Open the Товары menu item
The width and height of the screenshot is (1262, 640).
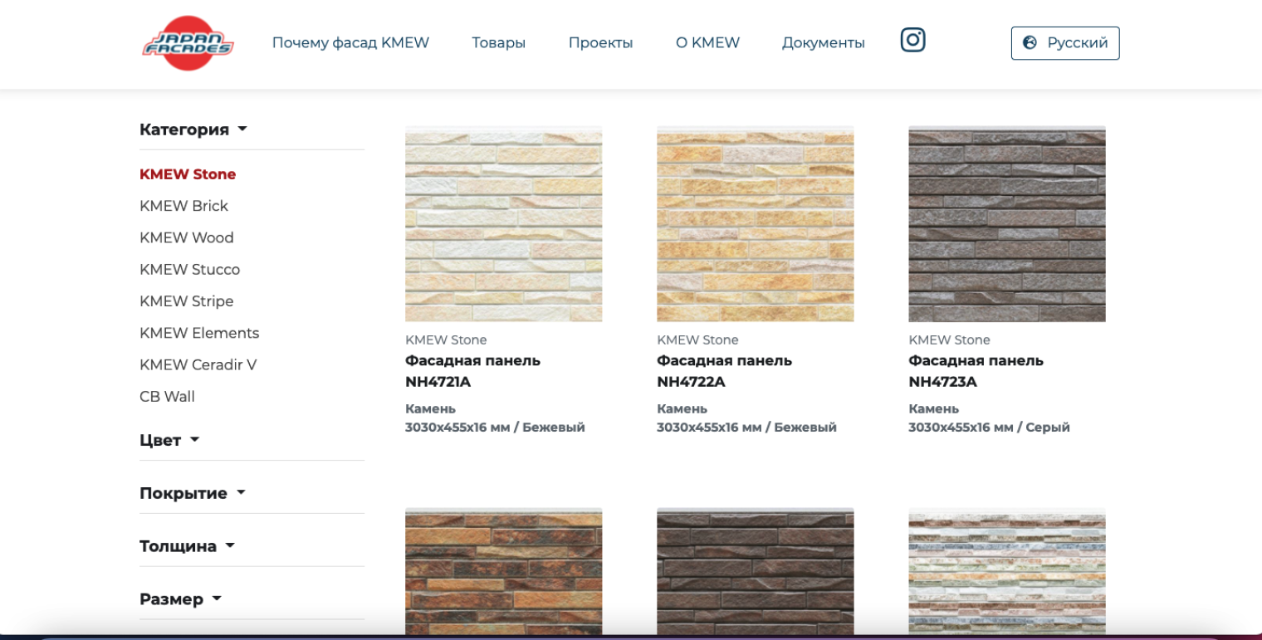click(x=498, y=43)
